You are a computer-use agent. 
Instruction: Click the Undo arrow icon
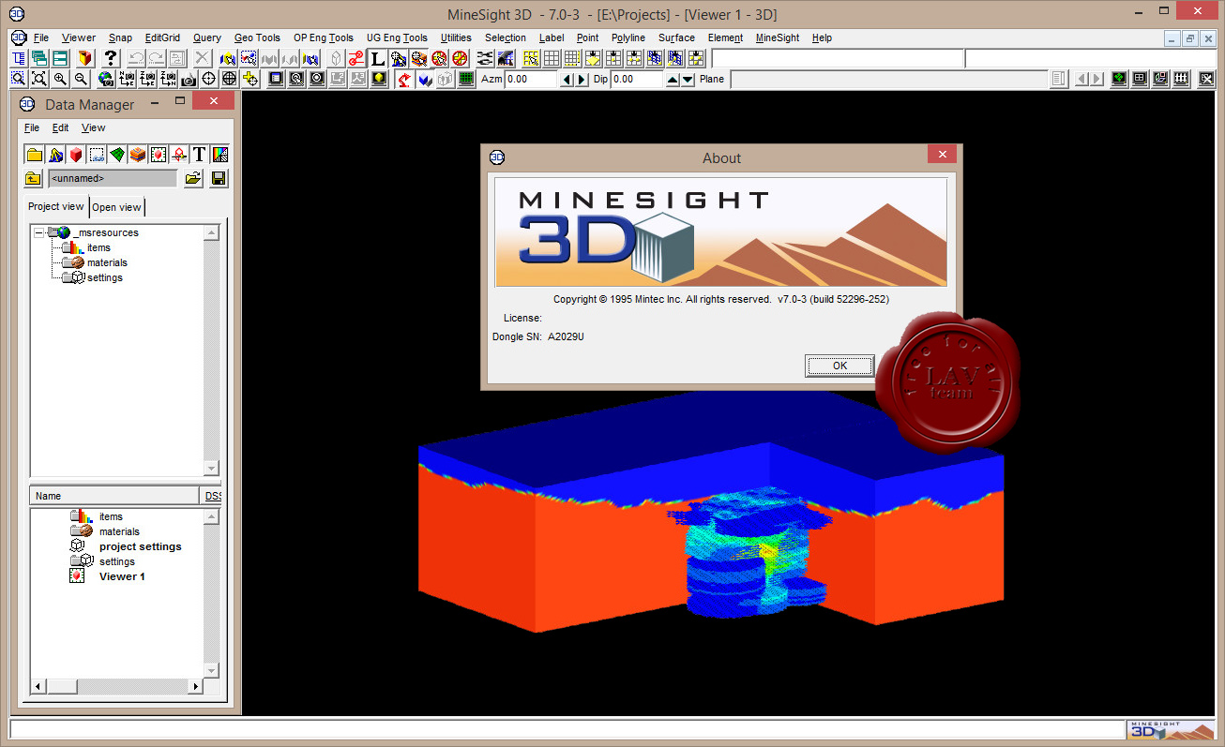point(137,58)
